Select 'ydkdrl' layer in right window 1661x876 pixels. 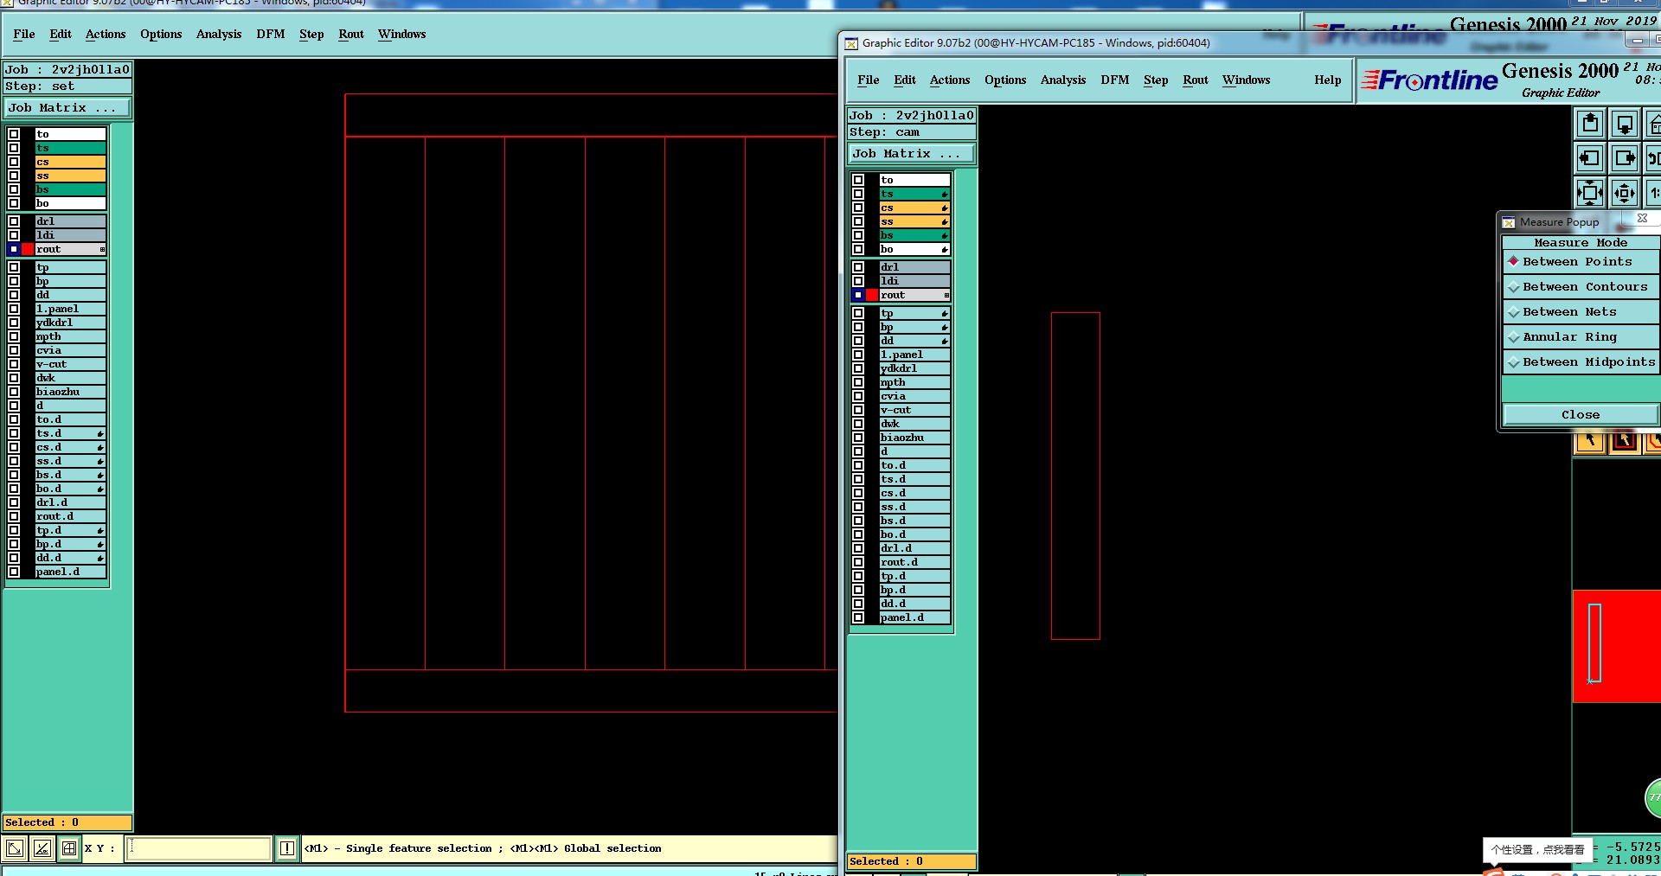pos(914,368)
